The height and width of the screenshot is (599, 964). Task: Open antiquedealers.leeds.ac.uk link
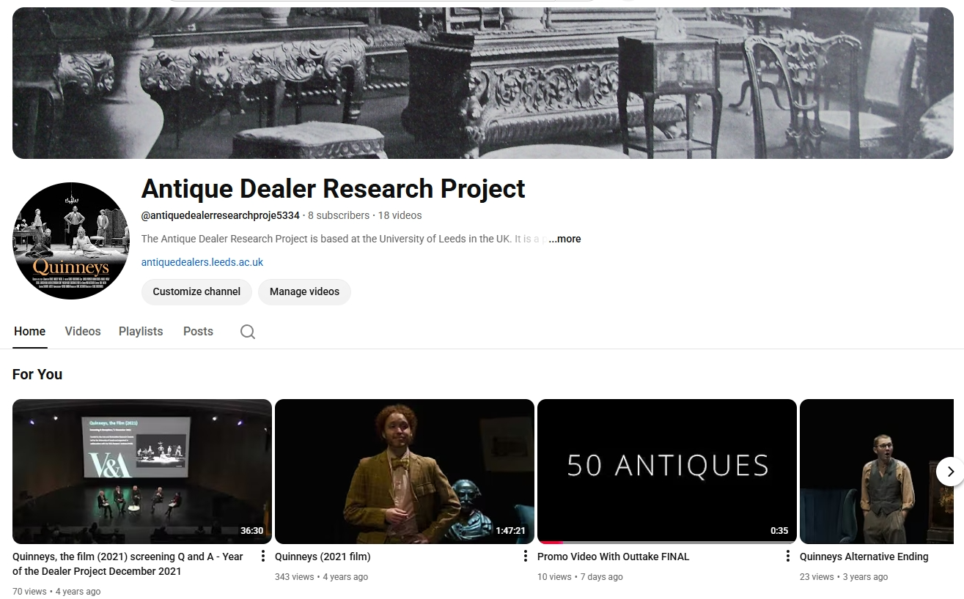point(202,262)
